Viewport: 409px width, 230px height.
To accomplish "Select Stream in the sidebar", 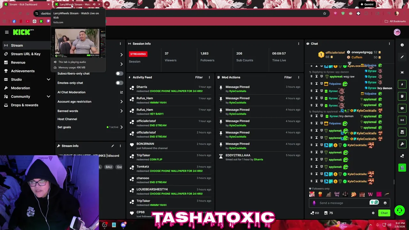I will click(27, 45).
